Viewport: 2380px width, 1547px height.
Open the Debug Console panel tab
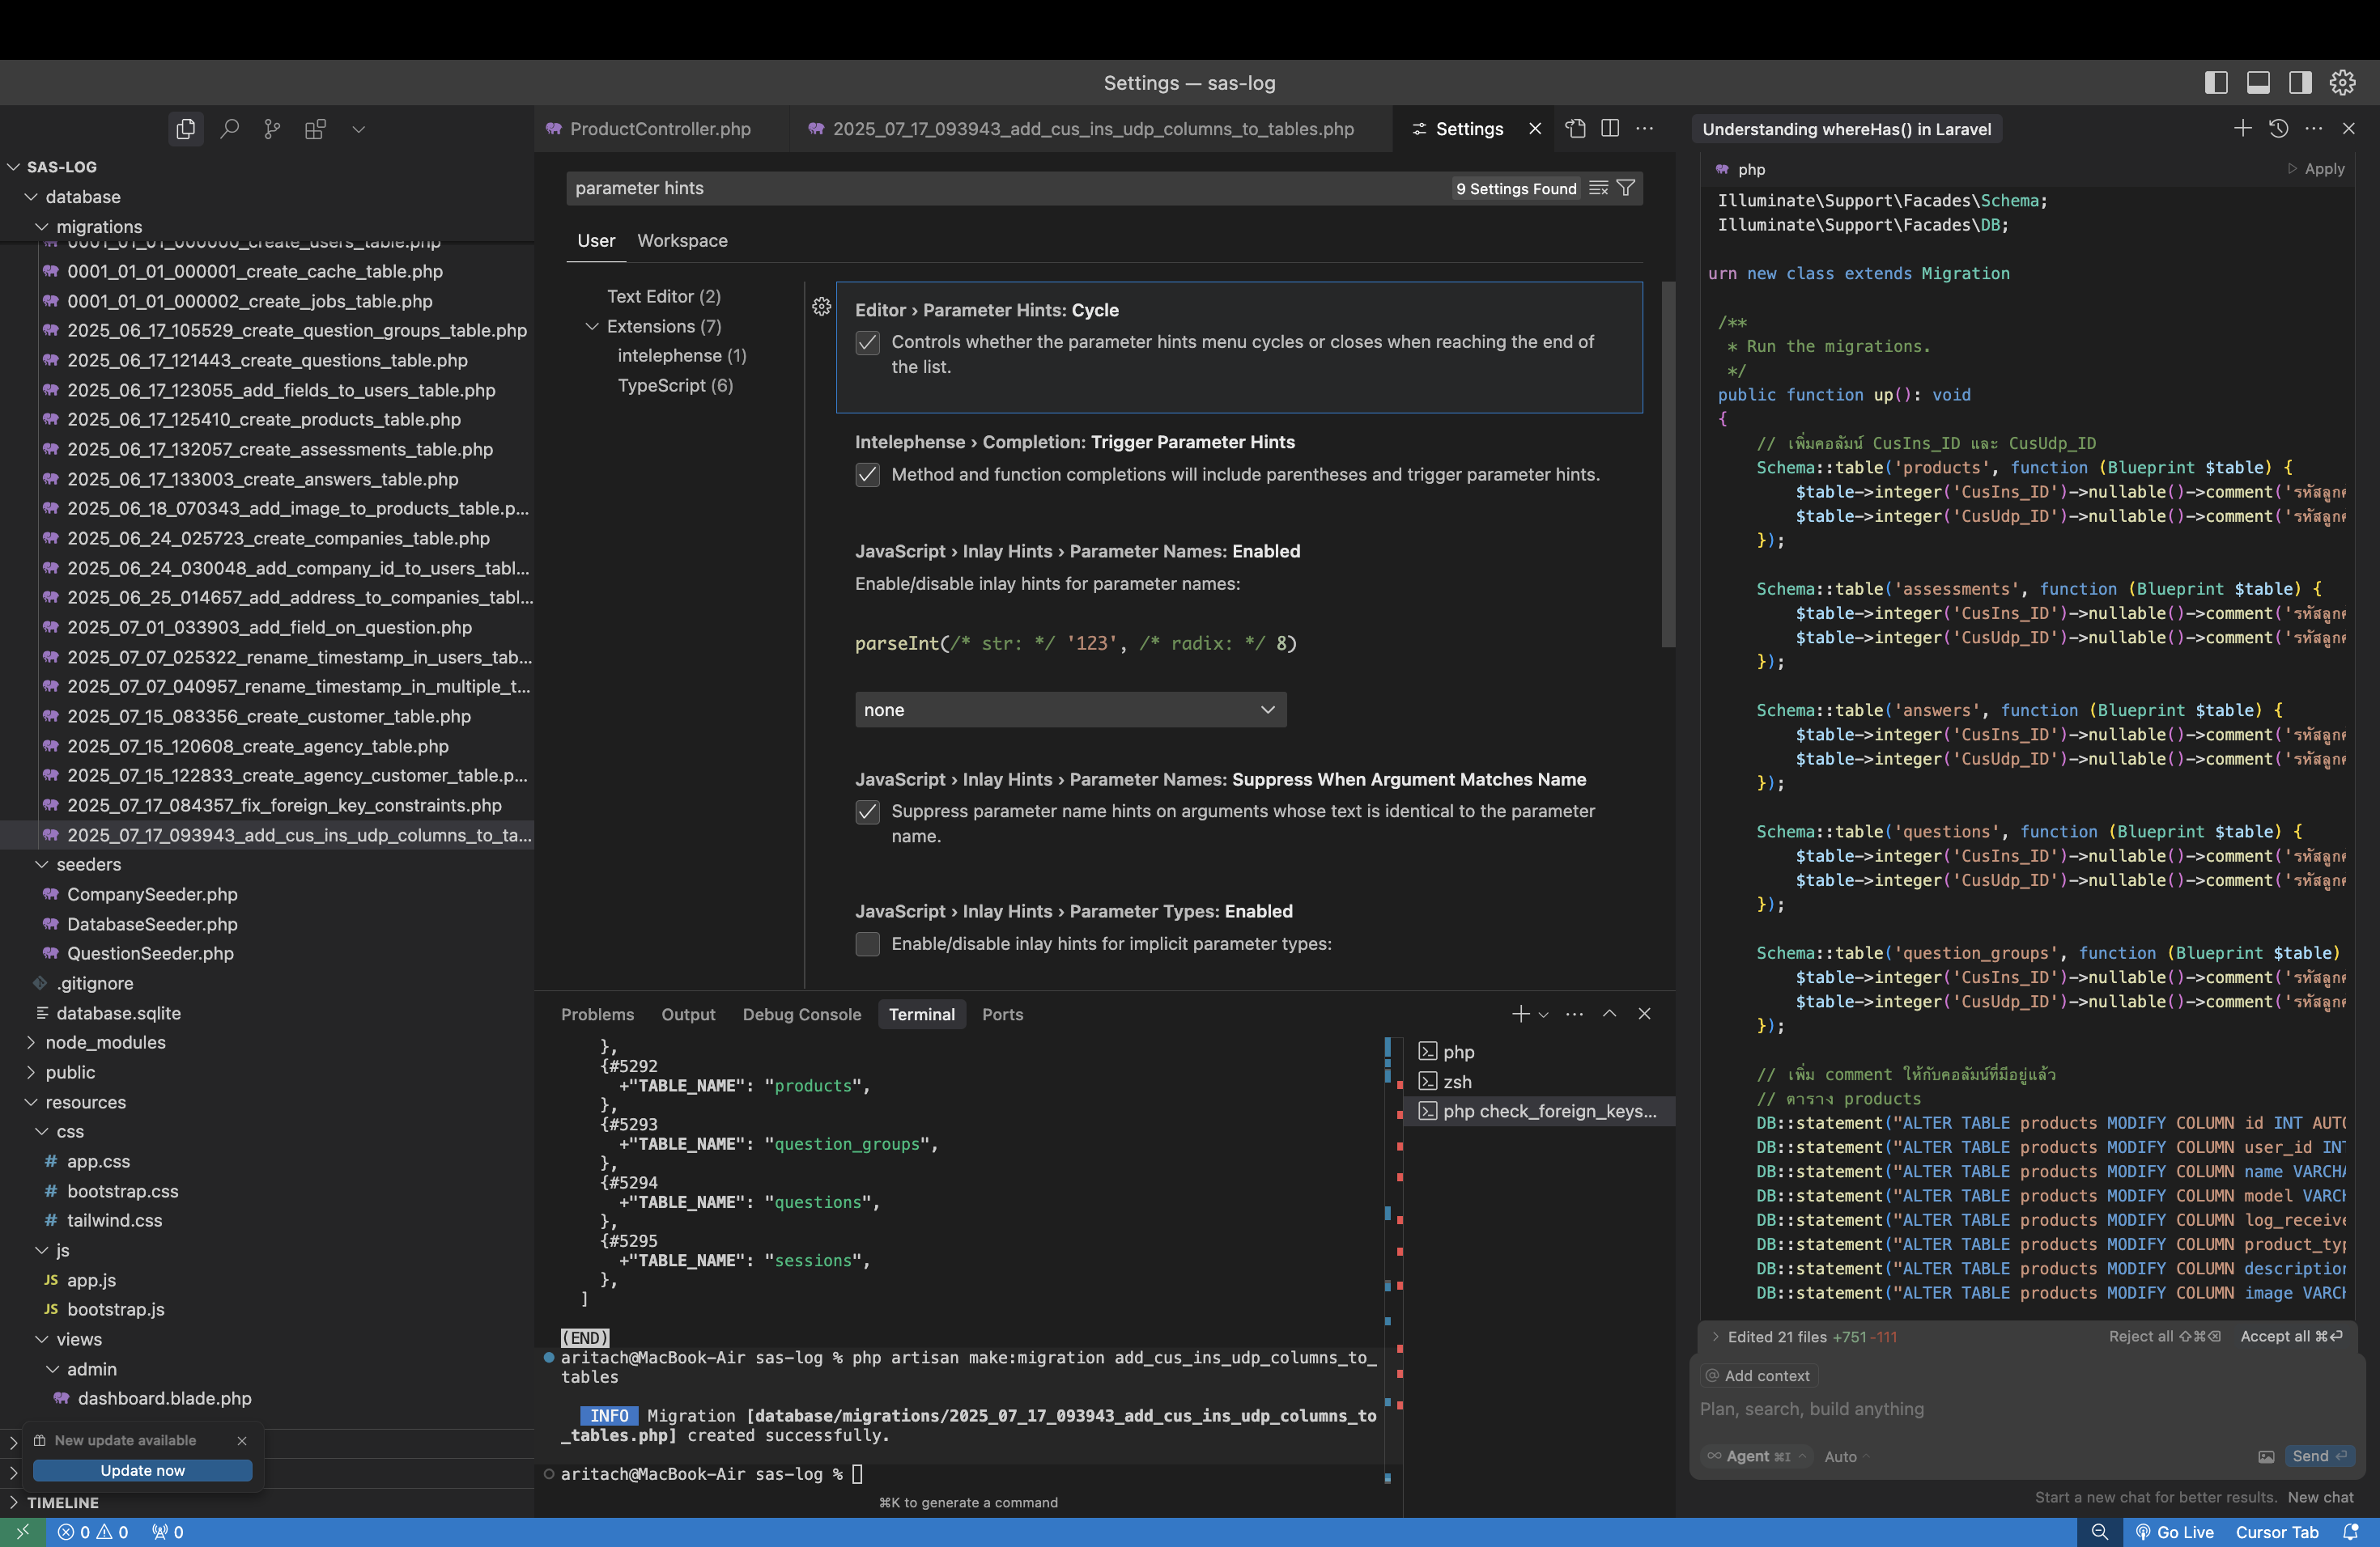click(801, 1015)
